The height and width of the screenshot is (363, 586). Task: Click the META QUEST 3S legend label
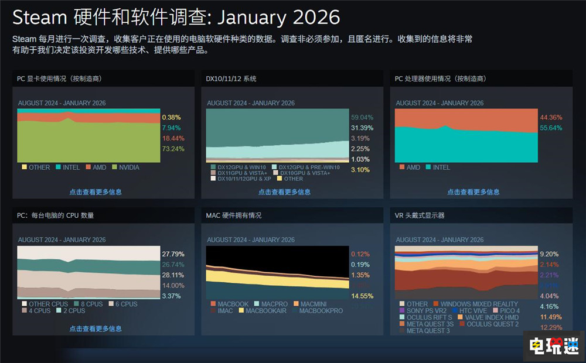(430, 324)
